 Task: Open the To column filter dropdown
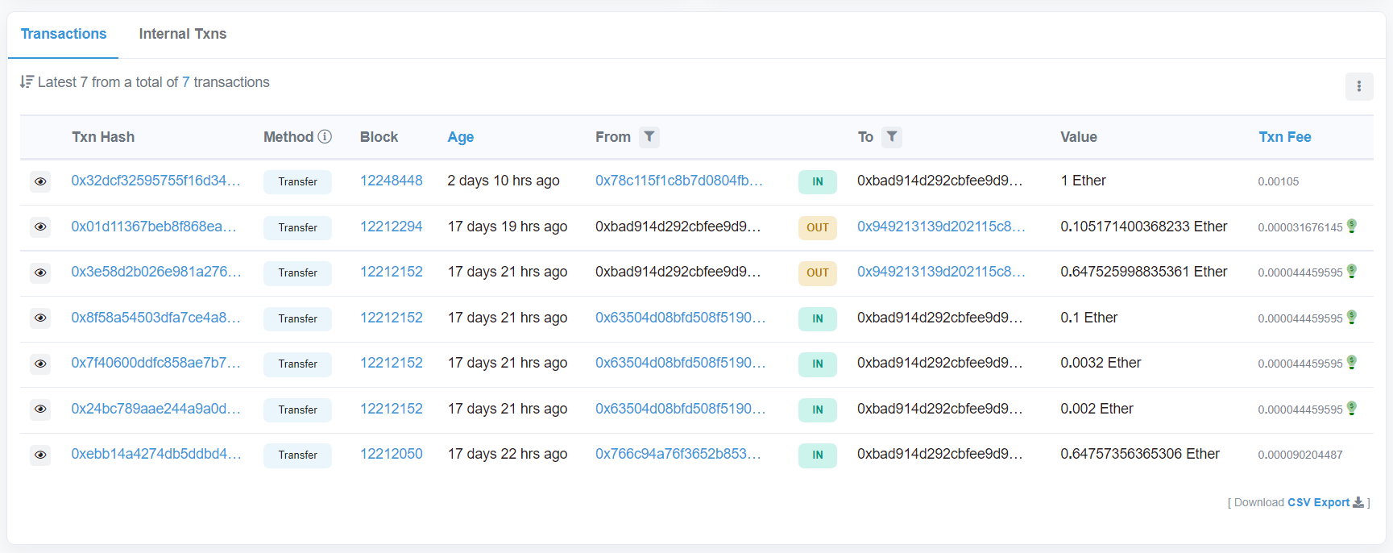[891, 137]
